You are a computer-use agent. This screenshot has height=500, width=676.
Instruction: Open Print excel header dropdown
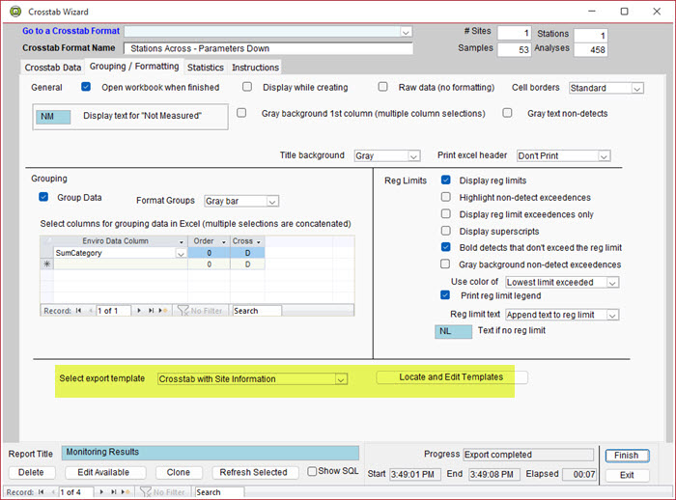click(x=604, y=156)
